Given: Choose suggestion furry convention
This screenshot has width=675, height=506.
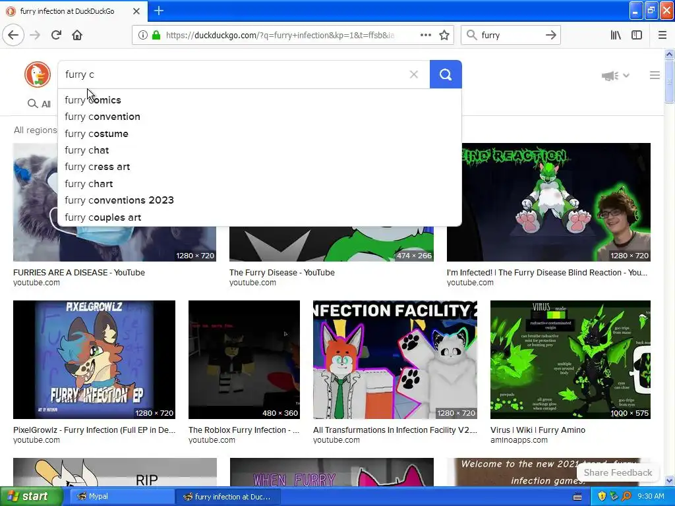Looking at the screenshot, I should pos(260,117).
